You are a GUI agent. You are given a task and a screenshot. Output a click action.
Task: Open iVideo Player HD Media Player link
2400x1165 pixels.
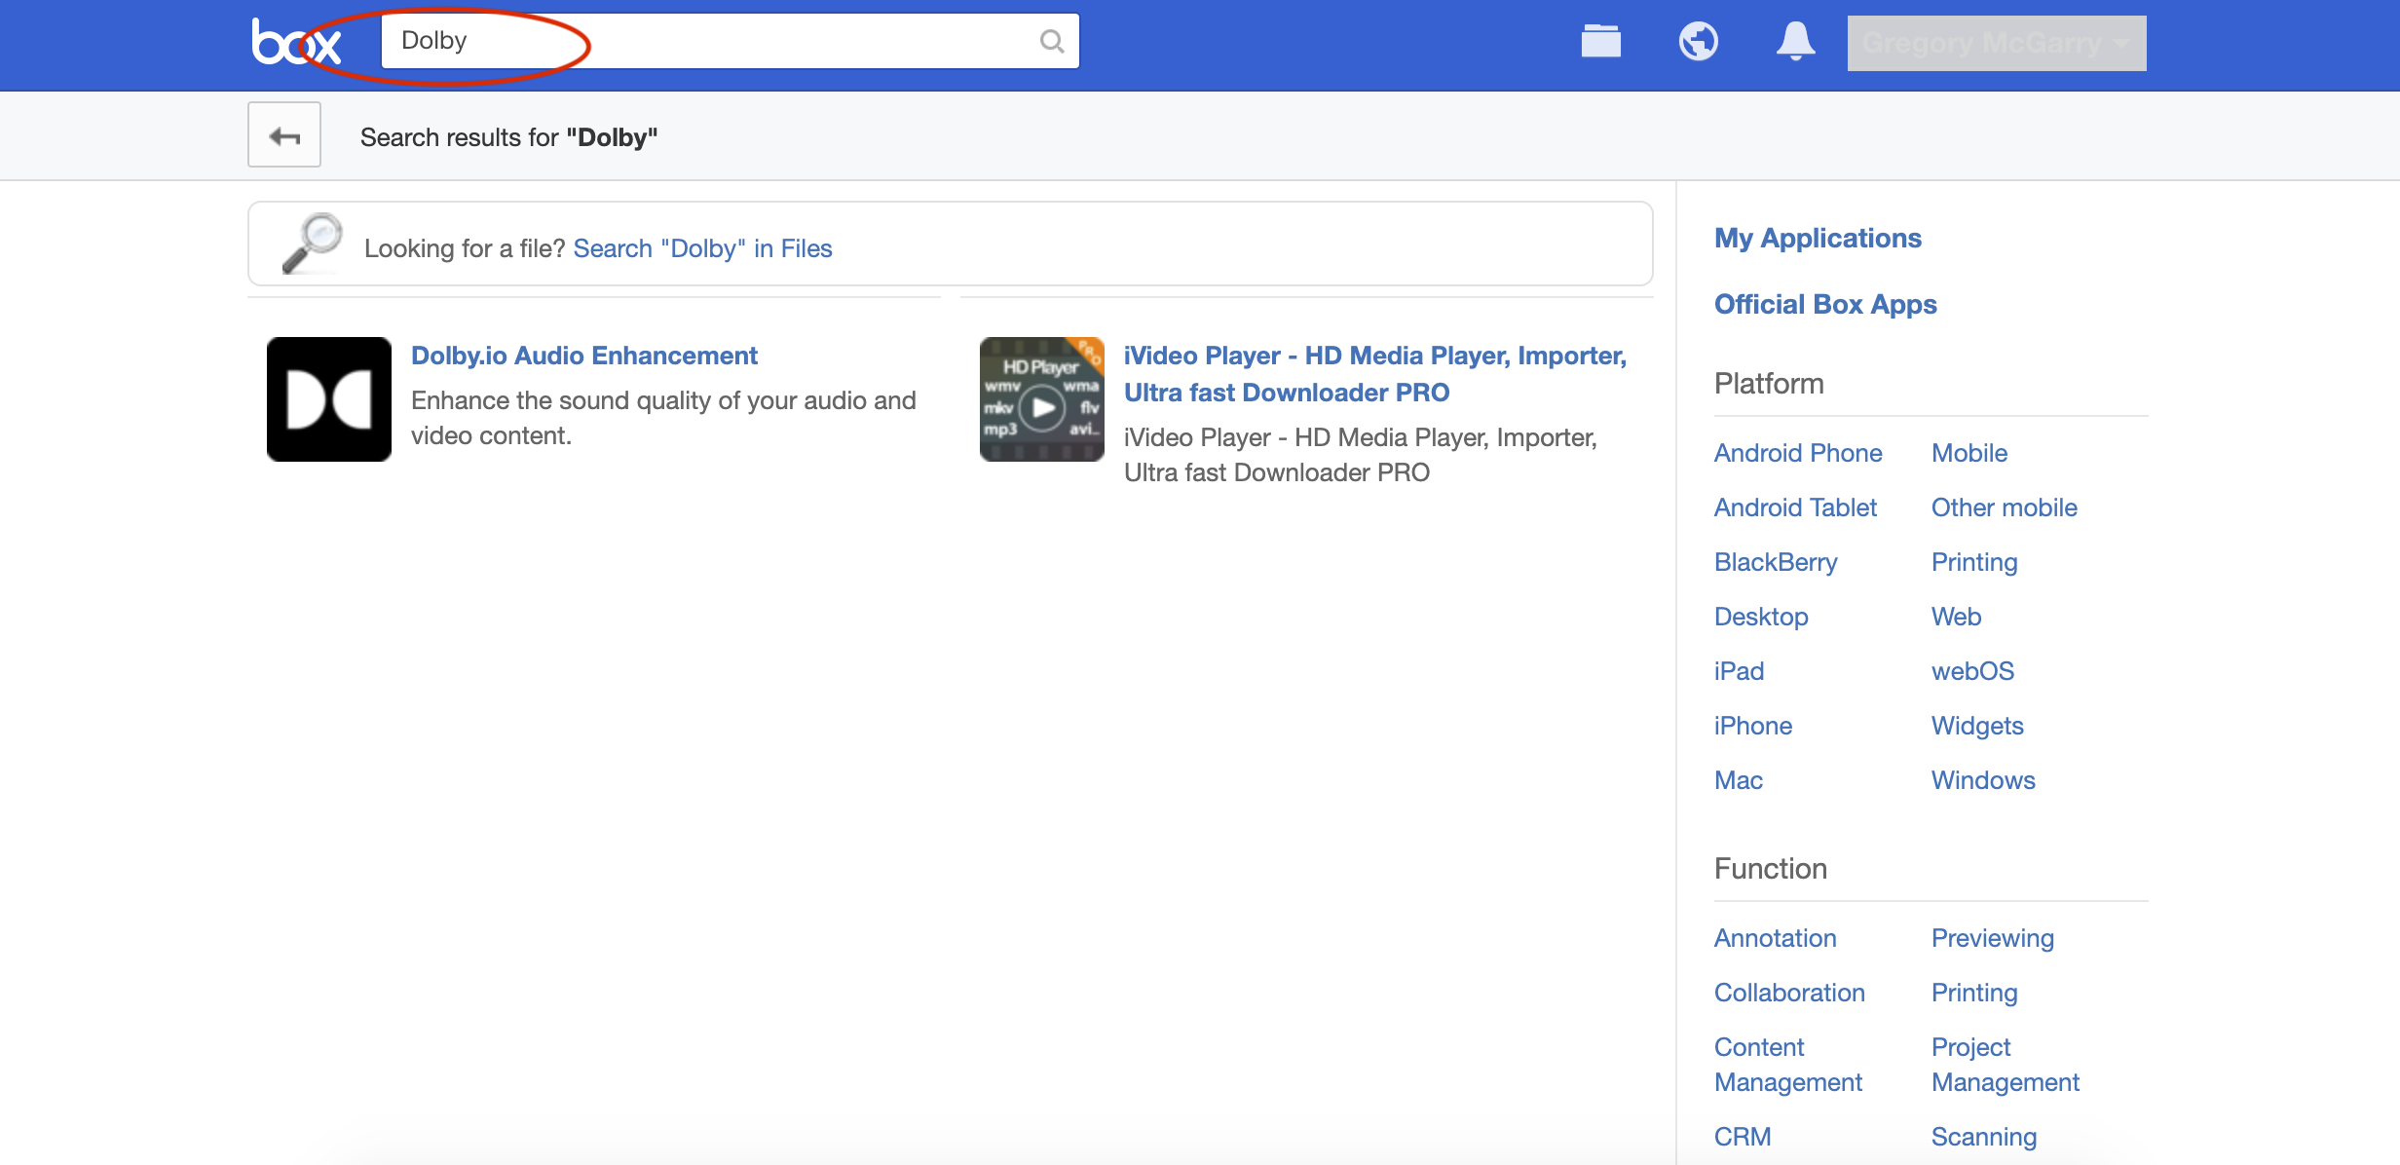pos(1375,374)
